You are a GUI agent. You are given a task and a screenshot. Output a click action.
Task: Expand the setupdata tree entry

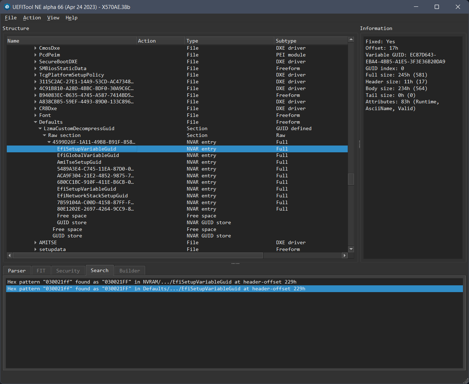click(x=35, y=249)
